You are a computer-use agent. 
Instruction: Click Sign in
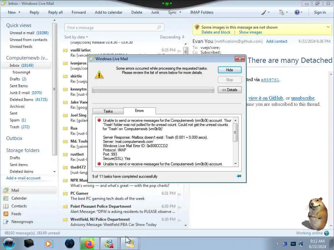(x=320, y=12)
